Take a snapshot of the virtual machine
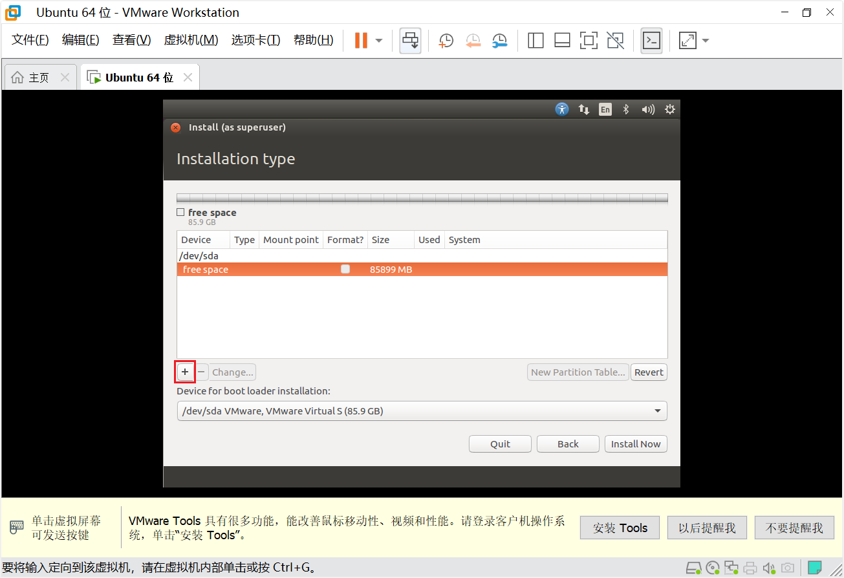The image size is (844, 578). [446, 40]
